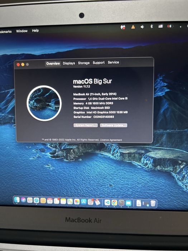Switch to the Displays tab
188x251 pixels.
pyautogui.click(x=69, y=63)
